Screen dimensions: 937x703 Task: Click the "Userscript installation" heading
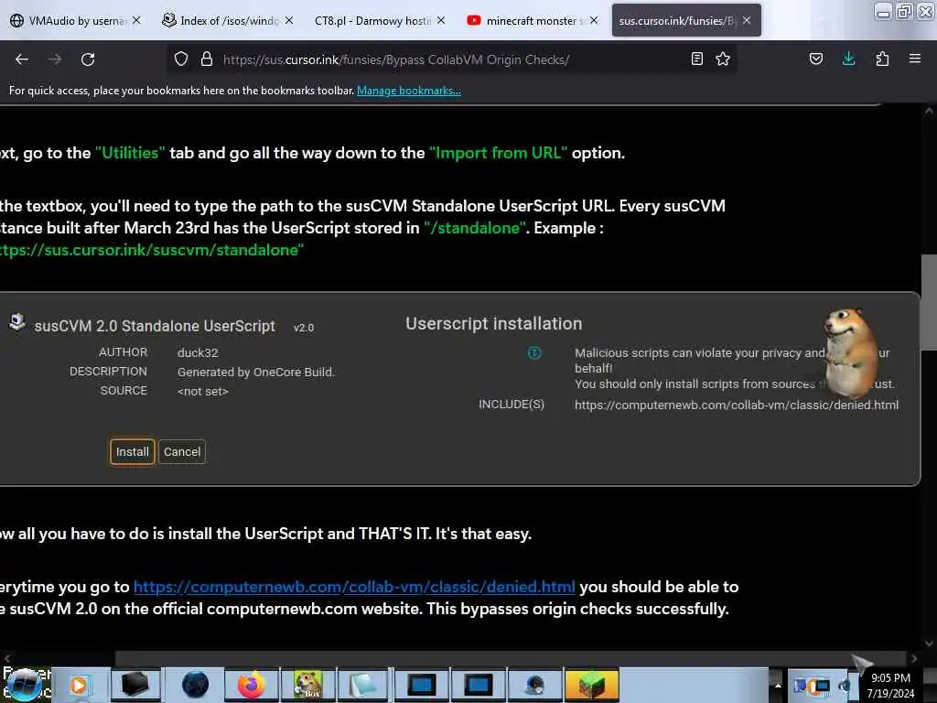click(493, 324)
